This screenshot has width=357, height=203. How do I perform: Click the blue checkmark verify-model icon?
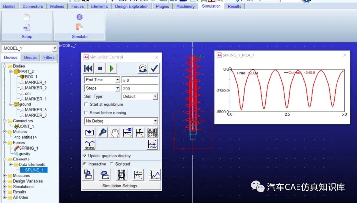click(x=154, y=68)
